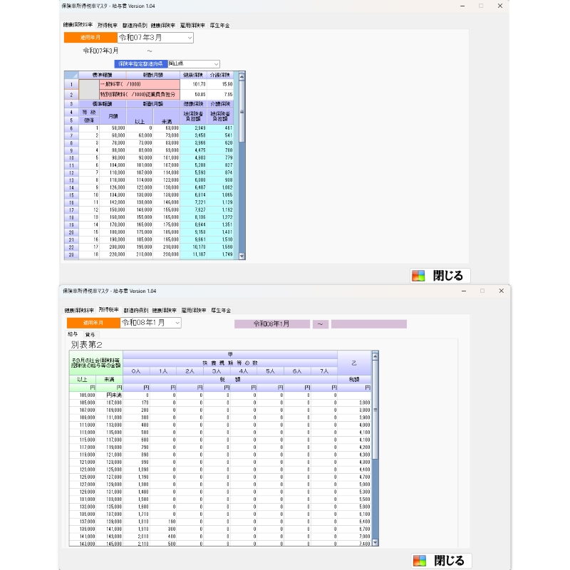Open the 令和08年1月 applicable month dropdown
The image size is (570, 570).
tap(176, 323)
